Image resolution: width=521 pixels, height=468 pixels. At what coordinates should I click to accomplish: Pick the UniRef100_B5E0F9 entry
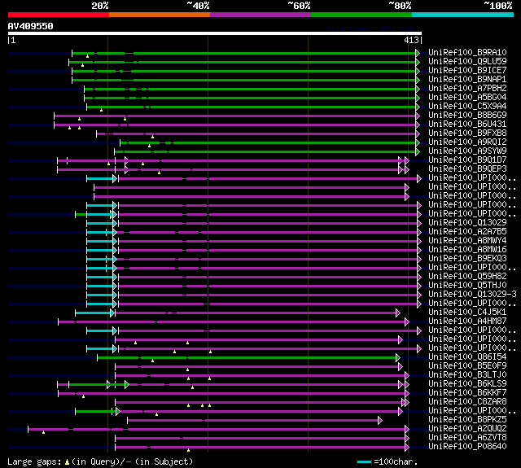tap(467, 366)
